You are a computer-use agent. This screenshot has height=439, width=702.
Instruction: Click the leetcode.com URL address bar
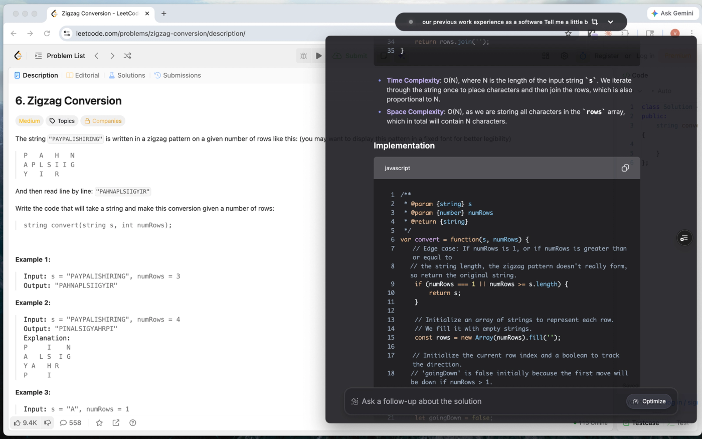[160, 34]
